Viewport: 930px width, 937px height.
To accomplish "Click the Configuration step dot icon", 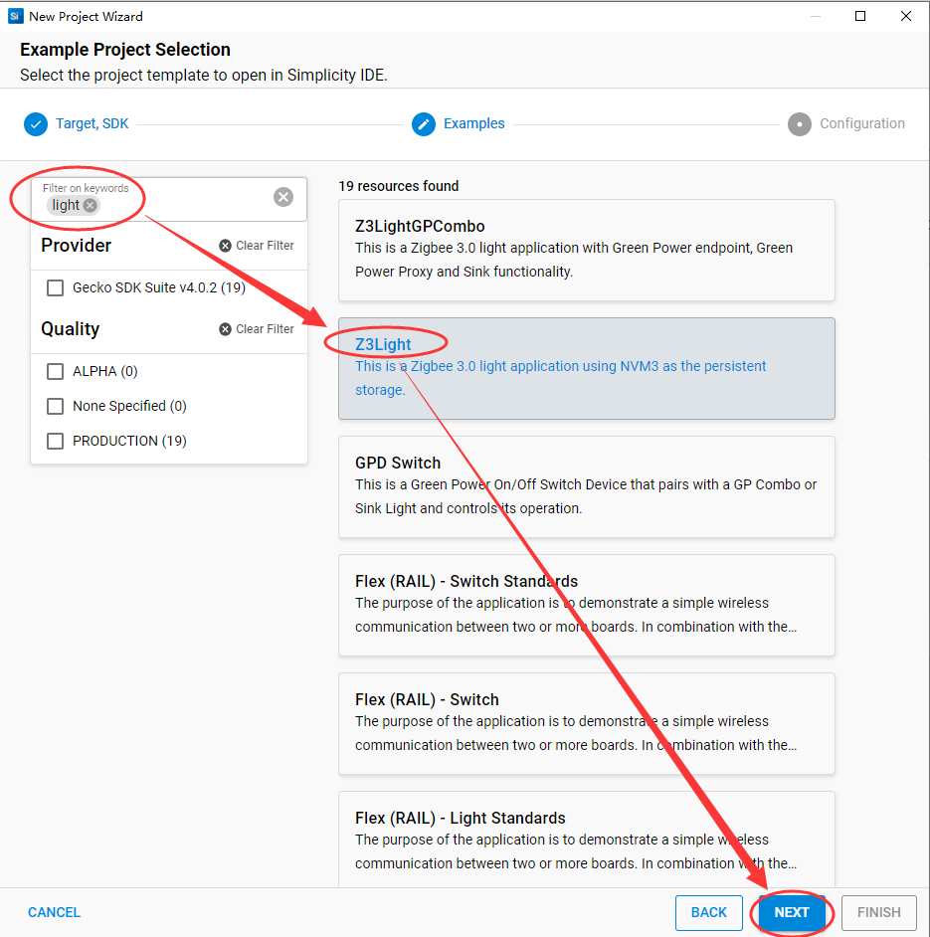I will coord(799,124).
